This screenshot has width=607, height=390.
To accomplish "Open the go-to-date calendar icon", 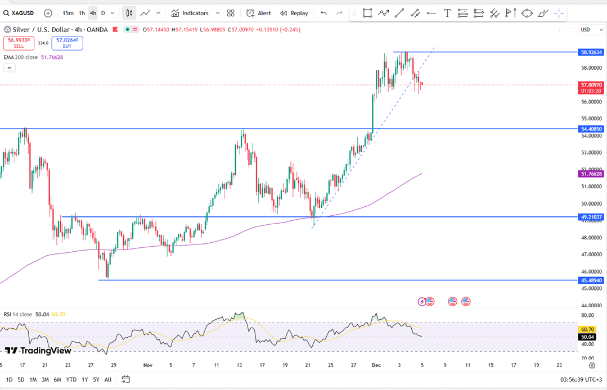I will (125, 379).
